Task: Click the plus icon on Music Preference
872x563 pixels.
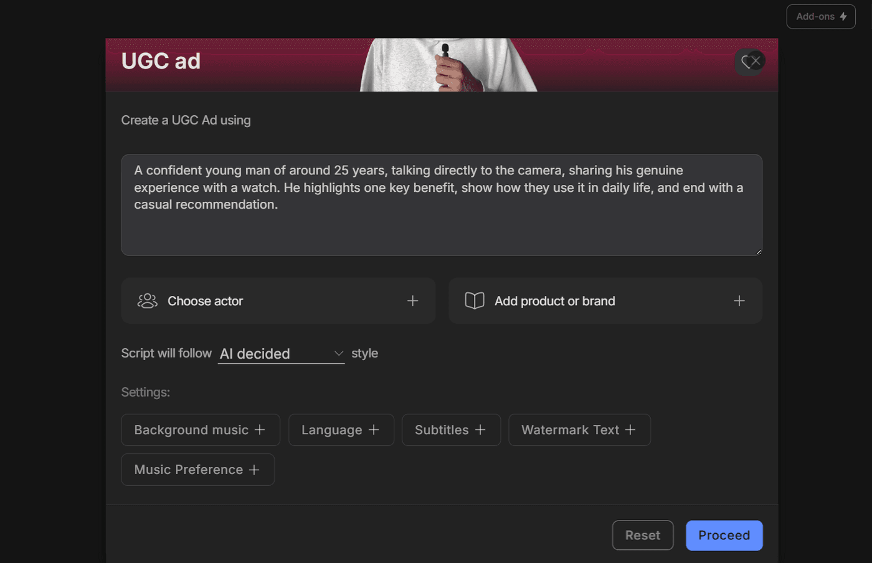Action: pyautogui.click(x=255, y=470)
